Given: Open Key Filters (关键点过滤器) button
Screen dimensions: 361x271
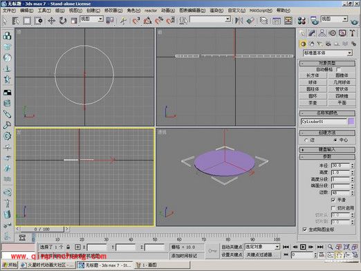Looking at the screenshot, I should pos(262,254).
